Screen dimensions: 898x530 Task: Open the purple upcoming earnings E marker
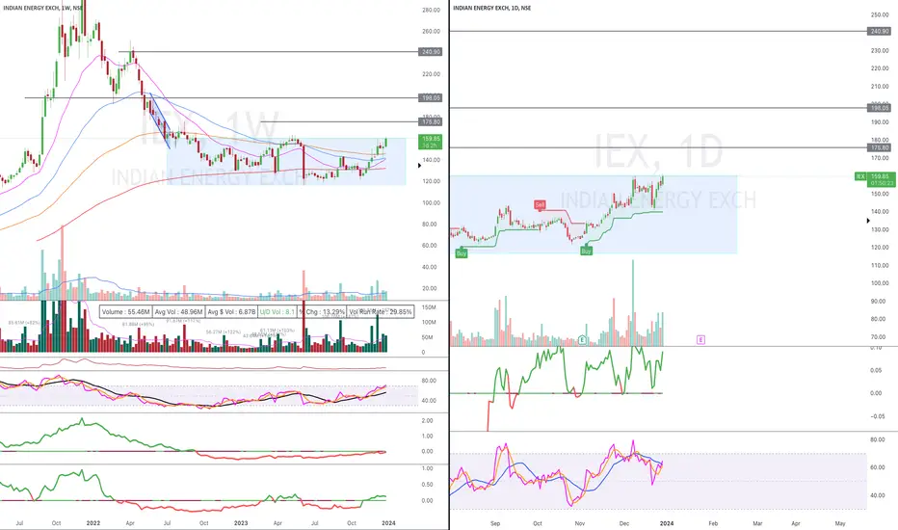point(700,340)
